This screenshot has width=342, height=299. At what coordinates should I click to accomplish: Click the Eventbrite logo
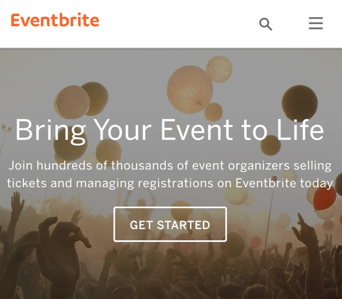coord(55,21)
